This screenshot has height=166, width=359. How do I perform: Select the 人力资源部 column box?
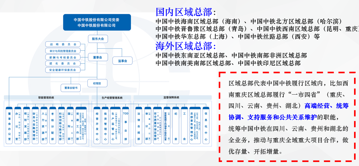[x=44, y=126]
